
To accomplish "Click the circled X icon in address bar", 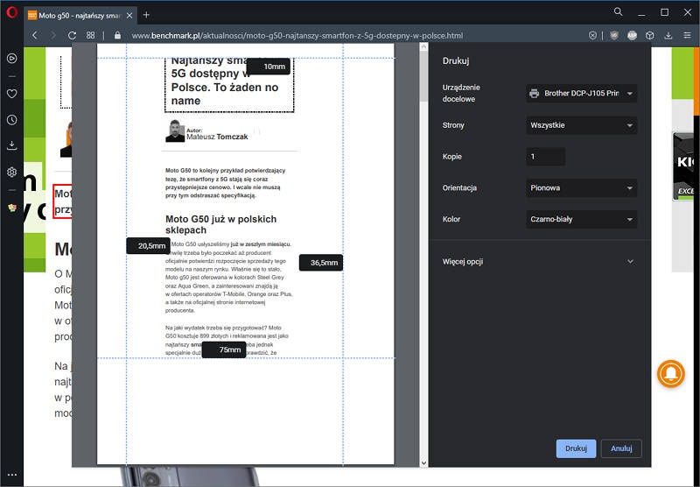I will 592,35.
